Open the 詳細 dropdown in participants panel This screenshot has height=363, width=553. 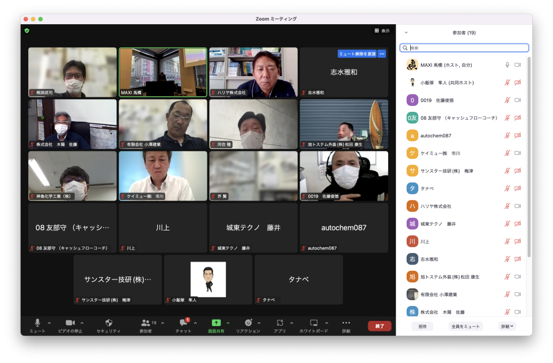(507, 326)
